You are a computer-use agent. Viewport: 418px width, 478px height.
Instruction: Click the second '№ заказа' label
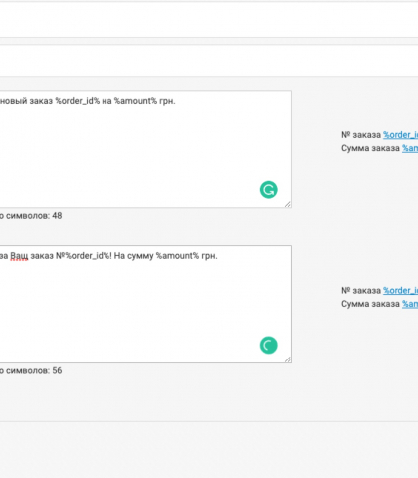point(361,291)
